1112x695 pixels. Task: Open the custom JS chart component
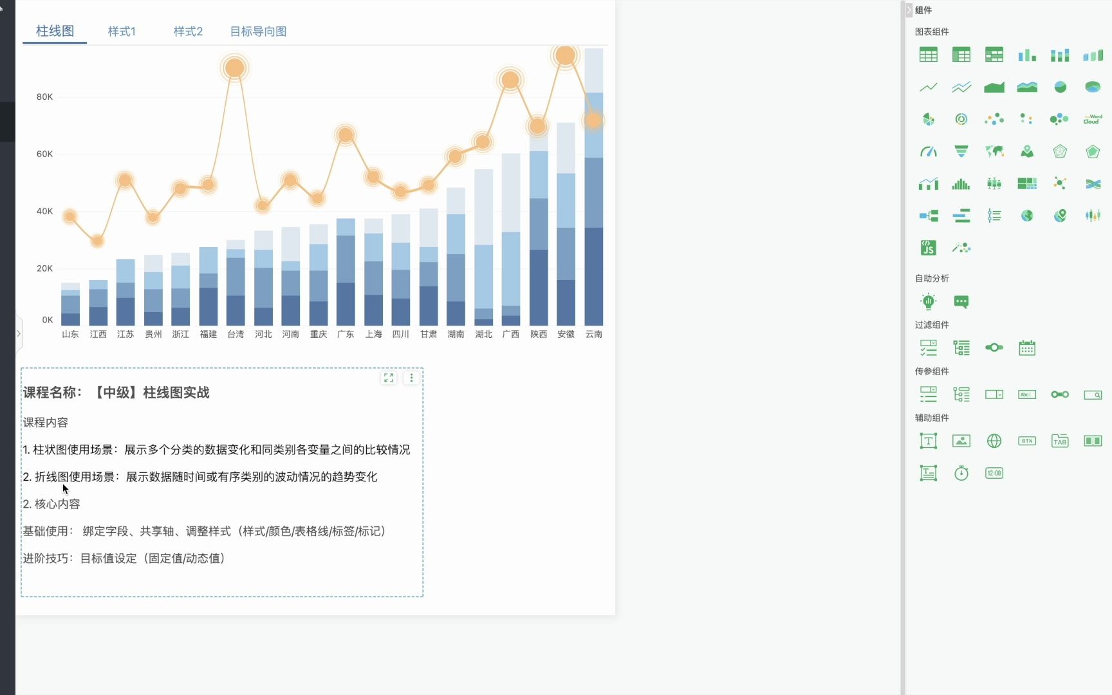click(x=927, y=247)
